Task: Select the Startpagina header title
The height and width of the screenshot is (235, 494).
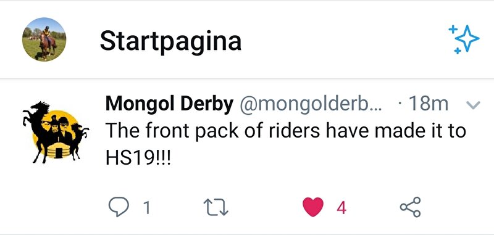Action: [x=170, y=41]
